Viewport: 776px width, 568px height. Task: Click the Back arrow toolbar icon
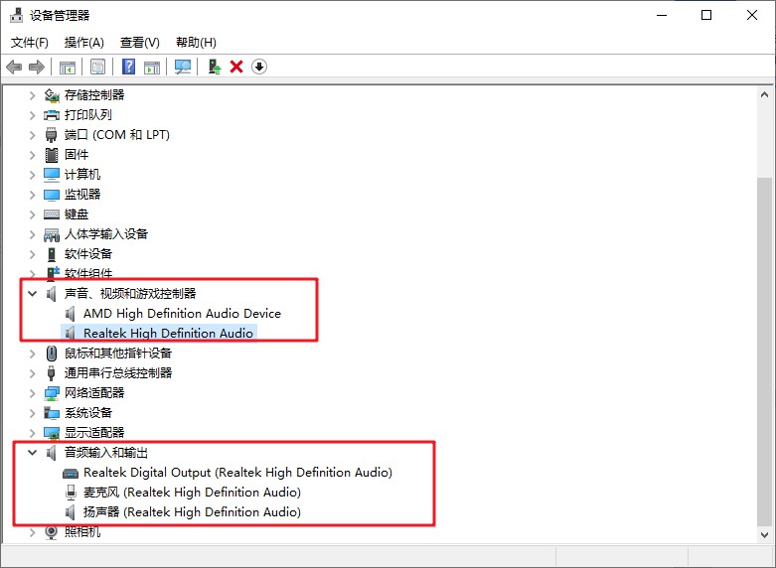pos(14,67)
